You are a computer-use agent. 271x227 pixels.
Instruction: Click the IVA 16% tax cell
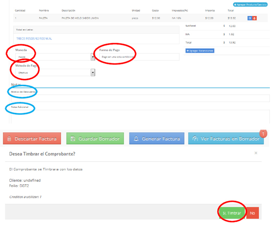tap(177, 18)
